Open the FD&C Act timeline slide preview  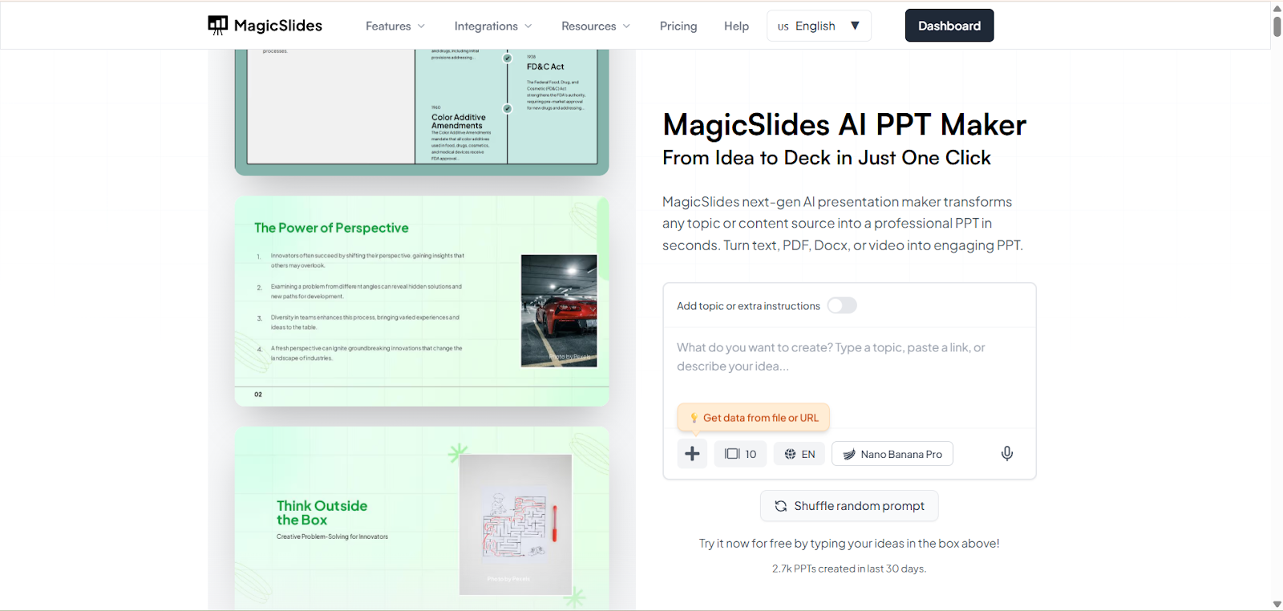(422, 111)
